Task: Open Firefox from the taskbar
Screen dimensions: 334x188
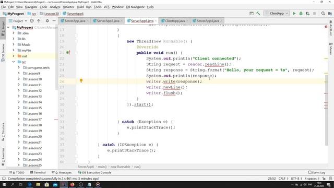Action: (72, 184)
